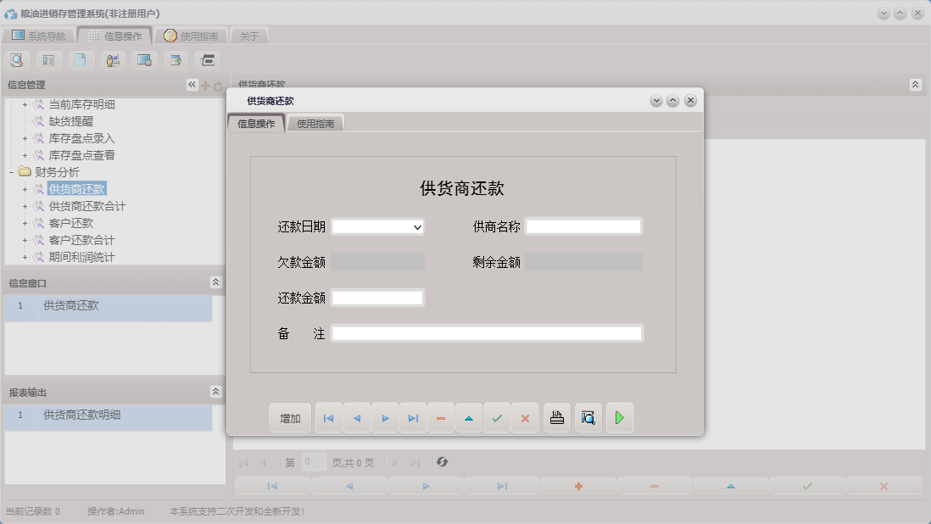Viewport: 931px width, 524px height.
Task: Click the user management toolbar icon
Action: (x=112, y=59)
